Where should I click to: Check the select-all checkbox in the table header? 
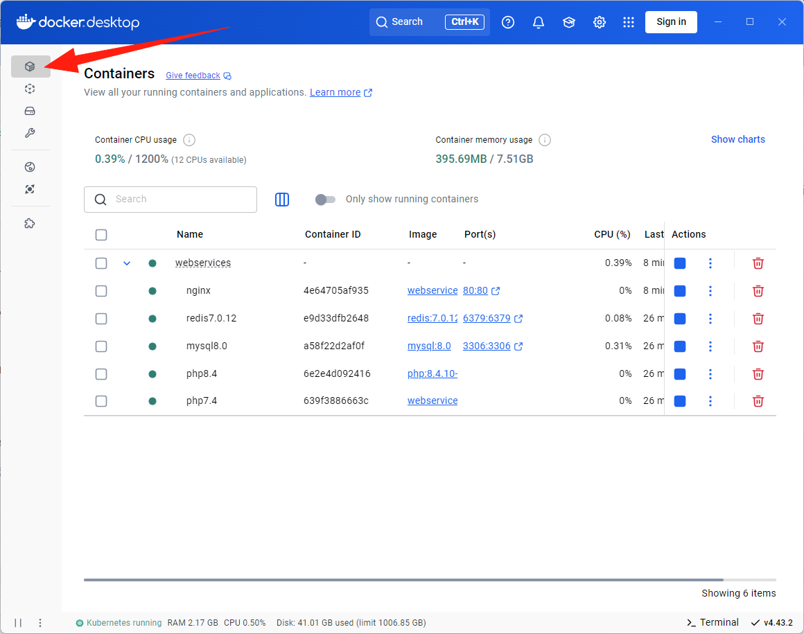(101, 235)
